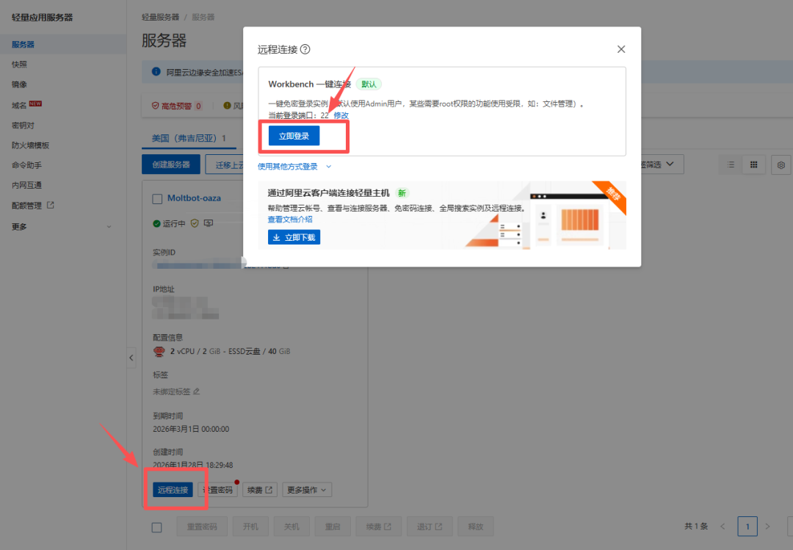
Task: Click password button with red dot in card
Action: (x=218, y=490)
